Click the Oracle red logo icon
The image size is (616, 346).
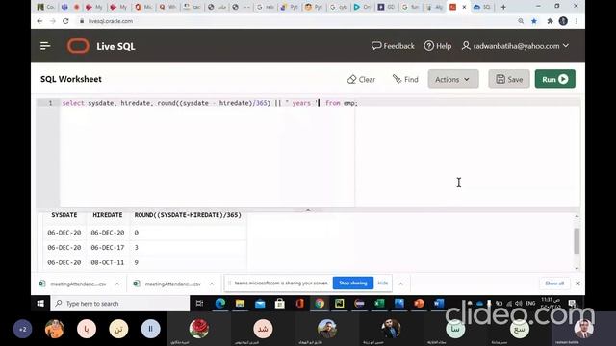click(78, 46)
